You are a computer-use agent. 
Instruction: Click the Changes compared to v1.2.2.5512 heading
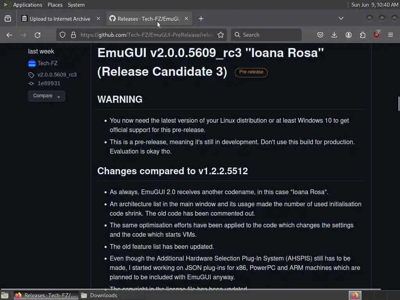click(172, 171)
